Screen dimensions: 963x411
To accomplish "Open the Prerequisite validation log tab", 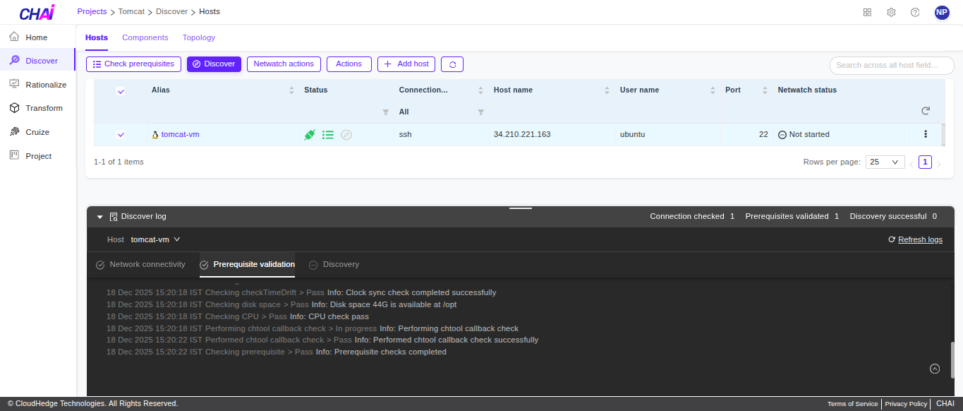I will 247,264.
